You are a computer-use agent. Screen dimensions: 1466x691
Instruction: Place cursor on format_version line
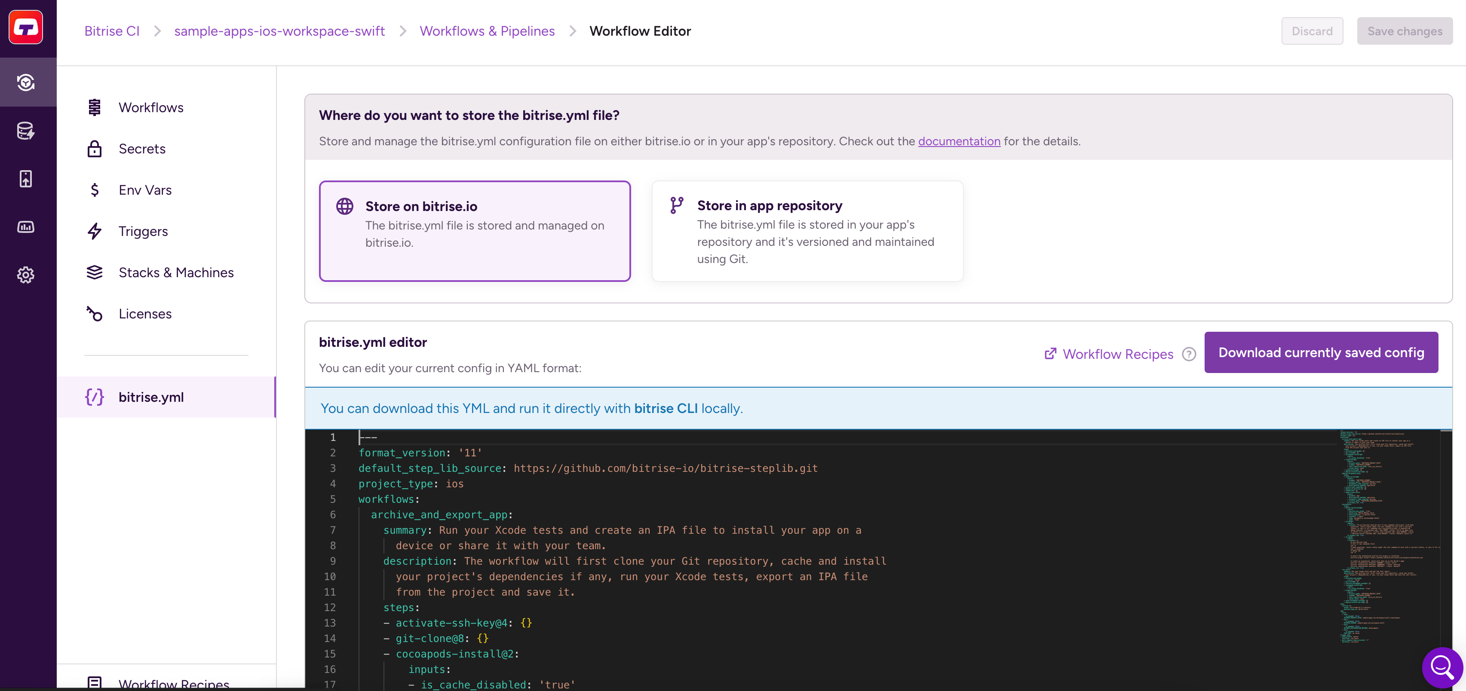[420, 453]
